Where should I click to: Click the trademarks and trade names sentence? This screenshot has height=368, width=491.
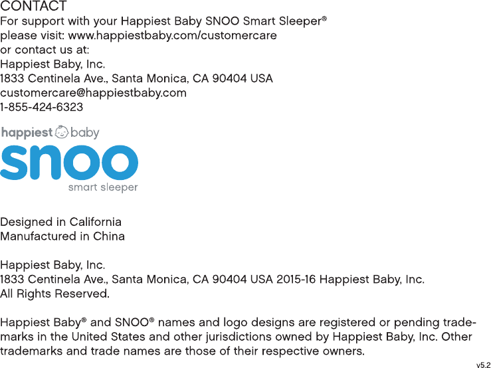182,351
